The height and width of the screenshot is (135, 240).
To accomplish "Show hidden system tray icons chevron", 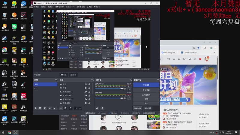I will tap(211, 132).
